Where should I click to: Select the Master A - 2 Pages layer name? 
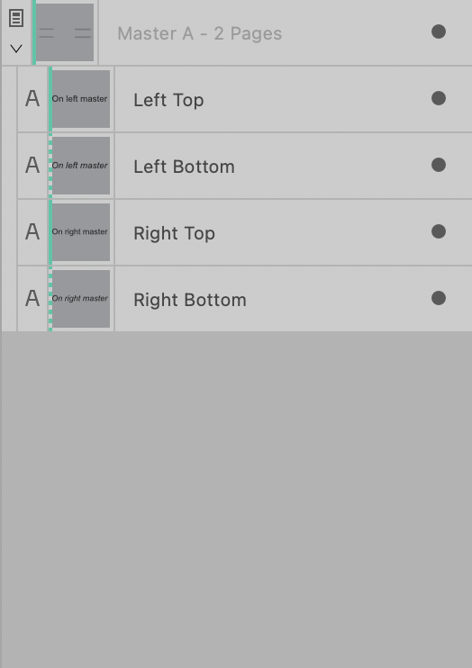click(x=200, y=33)
